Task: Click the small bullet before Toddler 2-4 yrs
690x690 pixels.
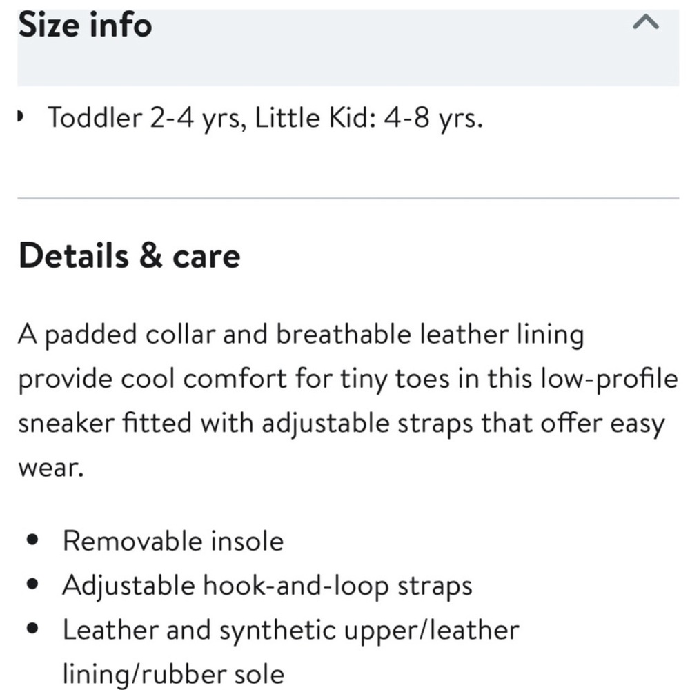Action: 19,117
